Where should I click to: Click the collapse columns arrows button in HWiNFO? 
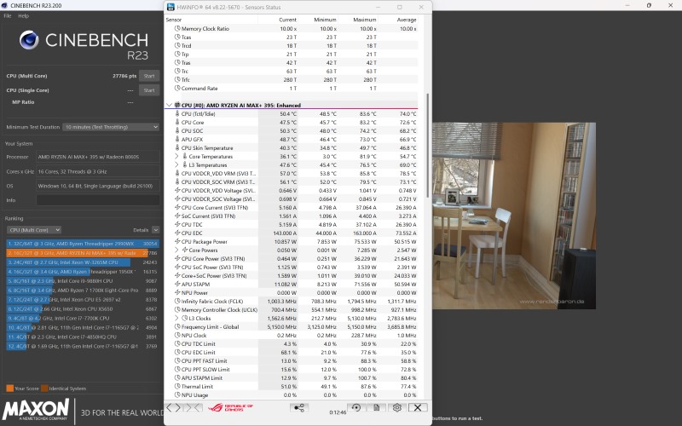point(193,407)
